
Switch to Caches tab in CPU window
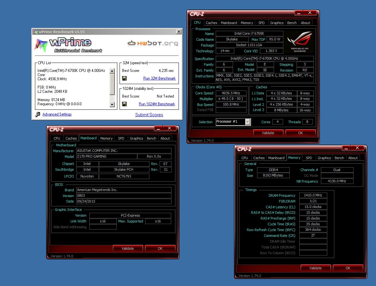point(211,23)
